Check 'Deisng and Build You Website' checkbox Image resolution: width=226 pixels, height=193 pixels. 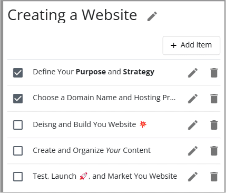pyautogui.click(x=18, y=125)
